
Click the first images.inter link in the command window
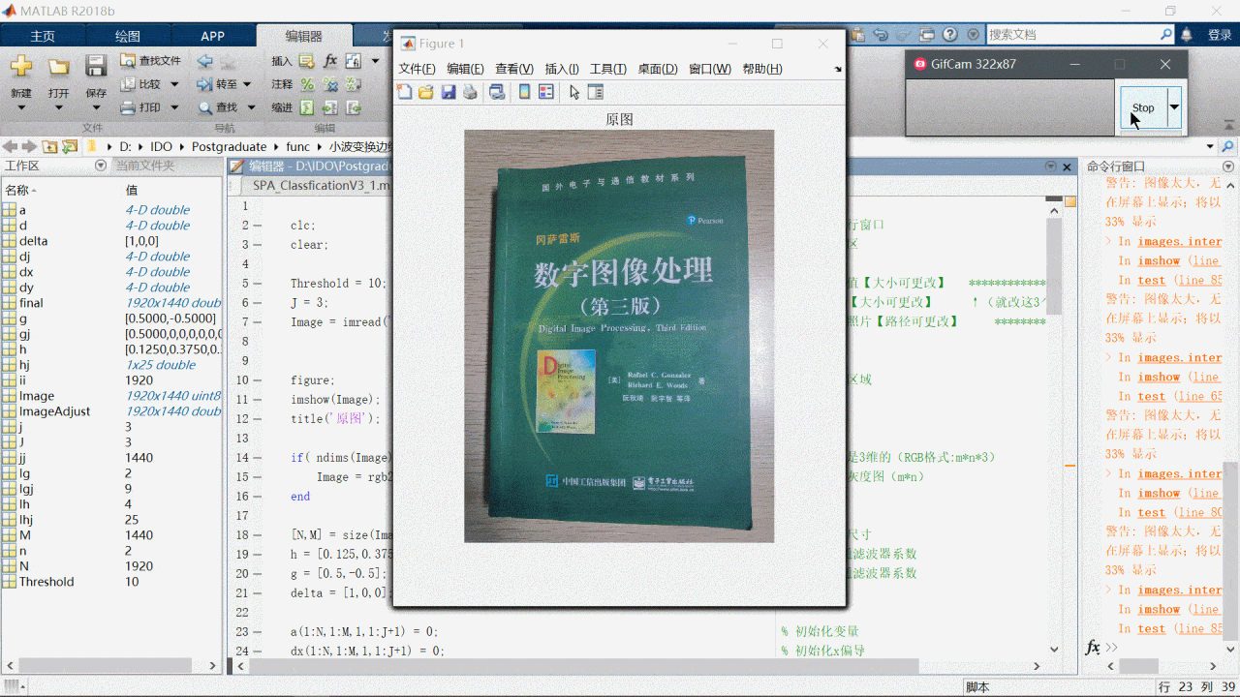1179,242
